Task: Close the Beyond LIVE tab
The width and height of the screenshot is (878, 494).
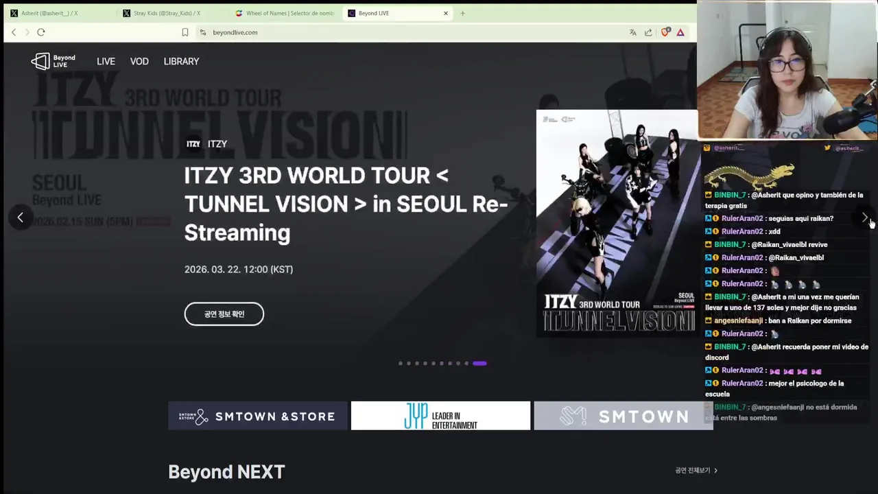Action: coord(446,13)
